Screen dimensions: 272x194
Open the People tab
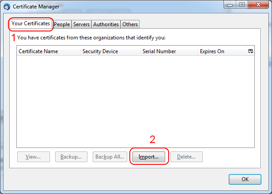62,24
